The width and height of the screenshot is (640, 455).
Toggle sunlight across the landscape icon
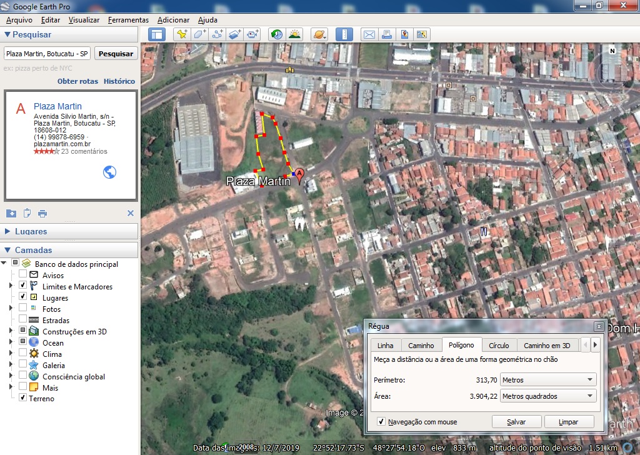(x=294, y=34)
